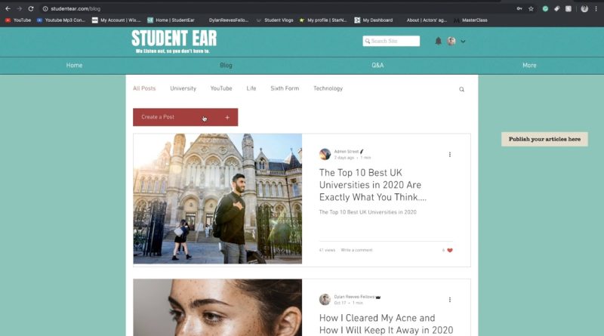Open the password key icon in address bar
Viewport: 604px width, 336px height.
pyautogui.click(x=519, y=8)
